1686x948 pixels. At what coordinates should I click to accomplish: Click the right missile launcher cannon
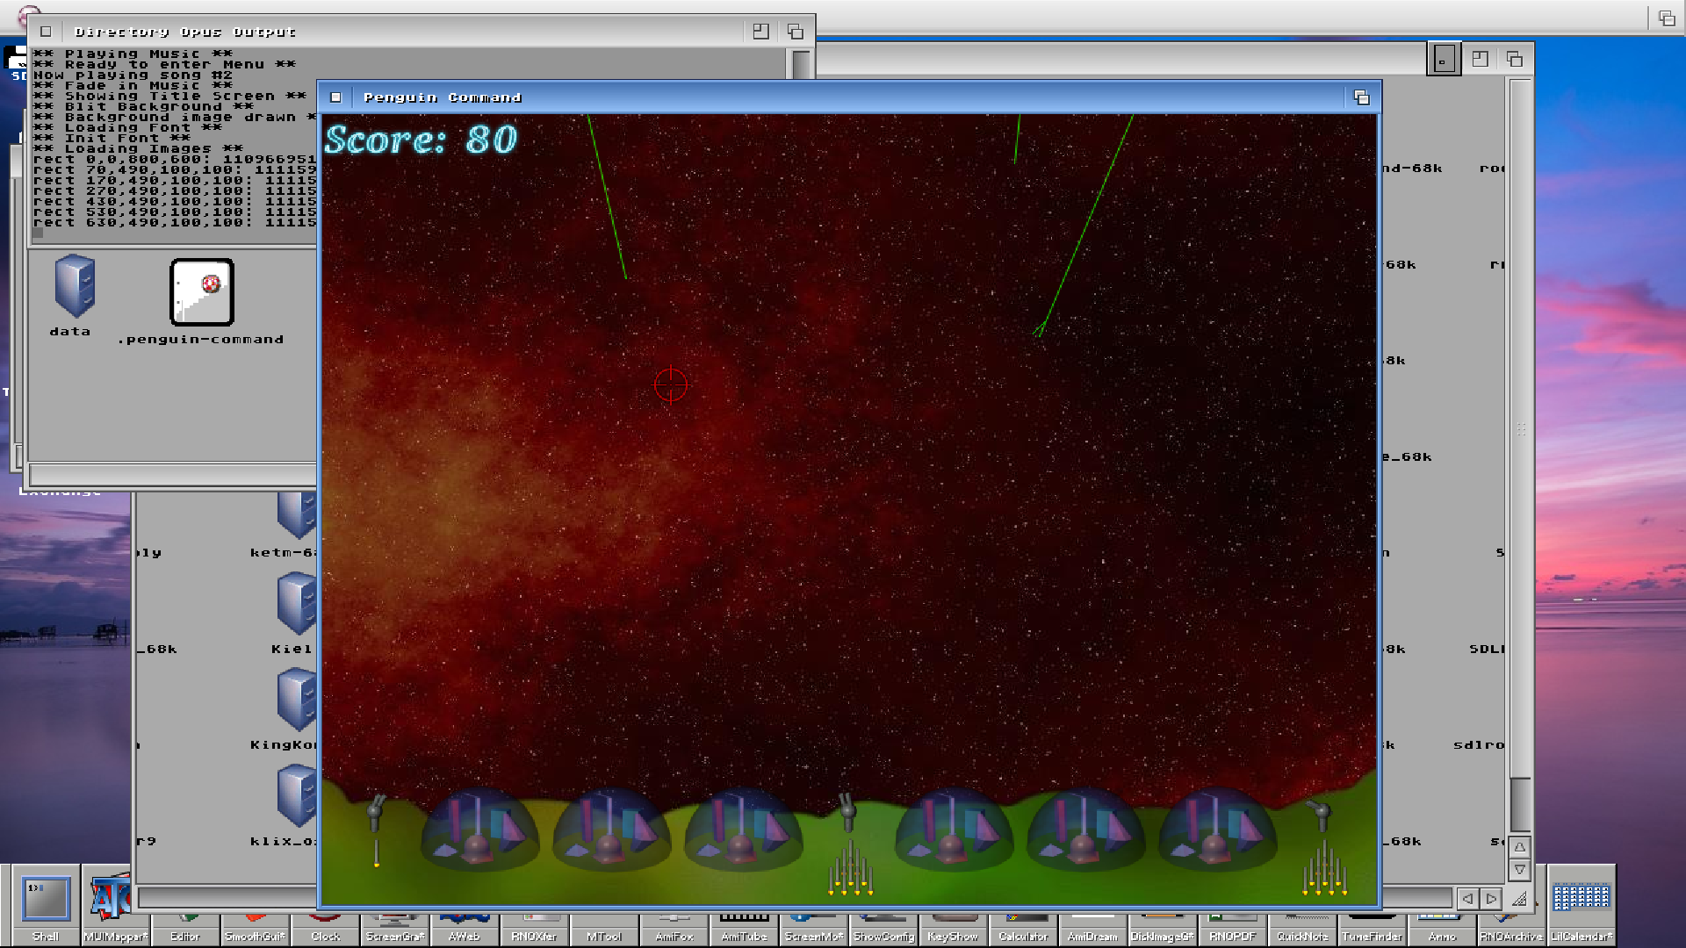(1320, 813)
